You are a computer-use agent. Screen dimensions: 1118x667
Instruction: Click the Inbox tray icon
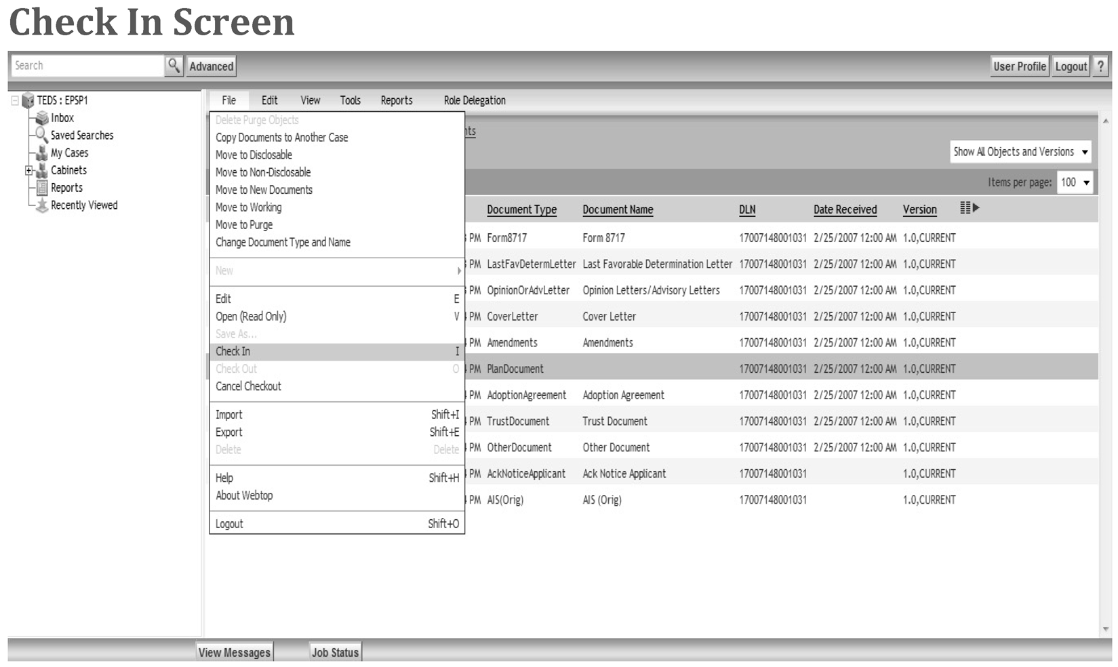pos(42,118)
